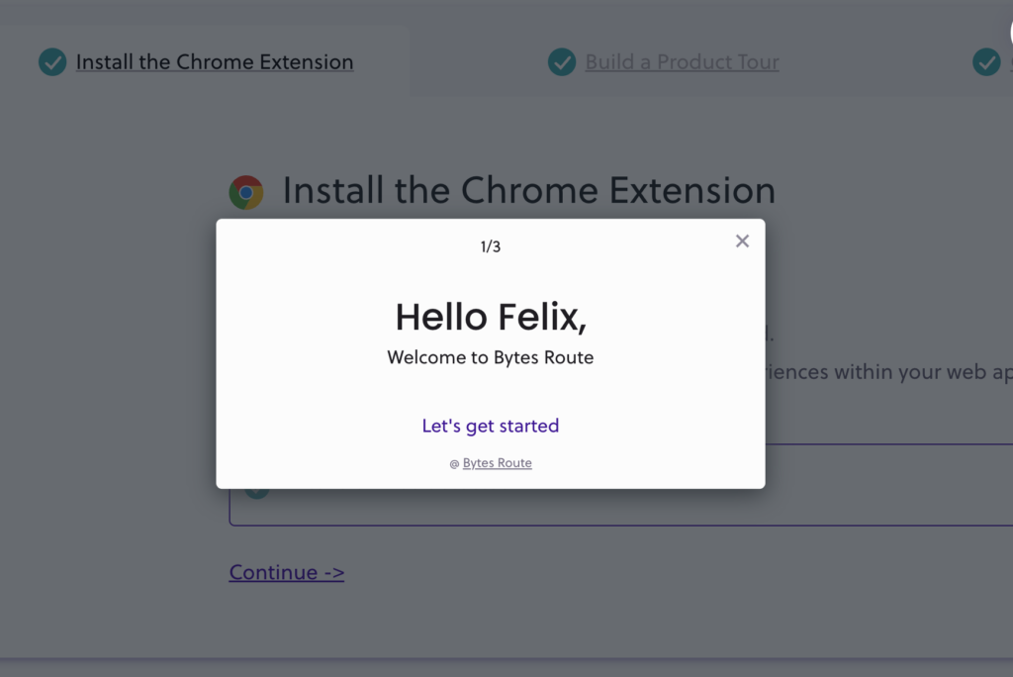This screenshot has width=1013, height=677.
Task: Select the Install the Chrome Extension step tab
Action: (215, 62)
